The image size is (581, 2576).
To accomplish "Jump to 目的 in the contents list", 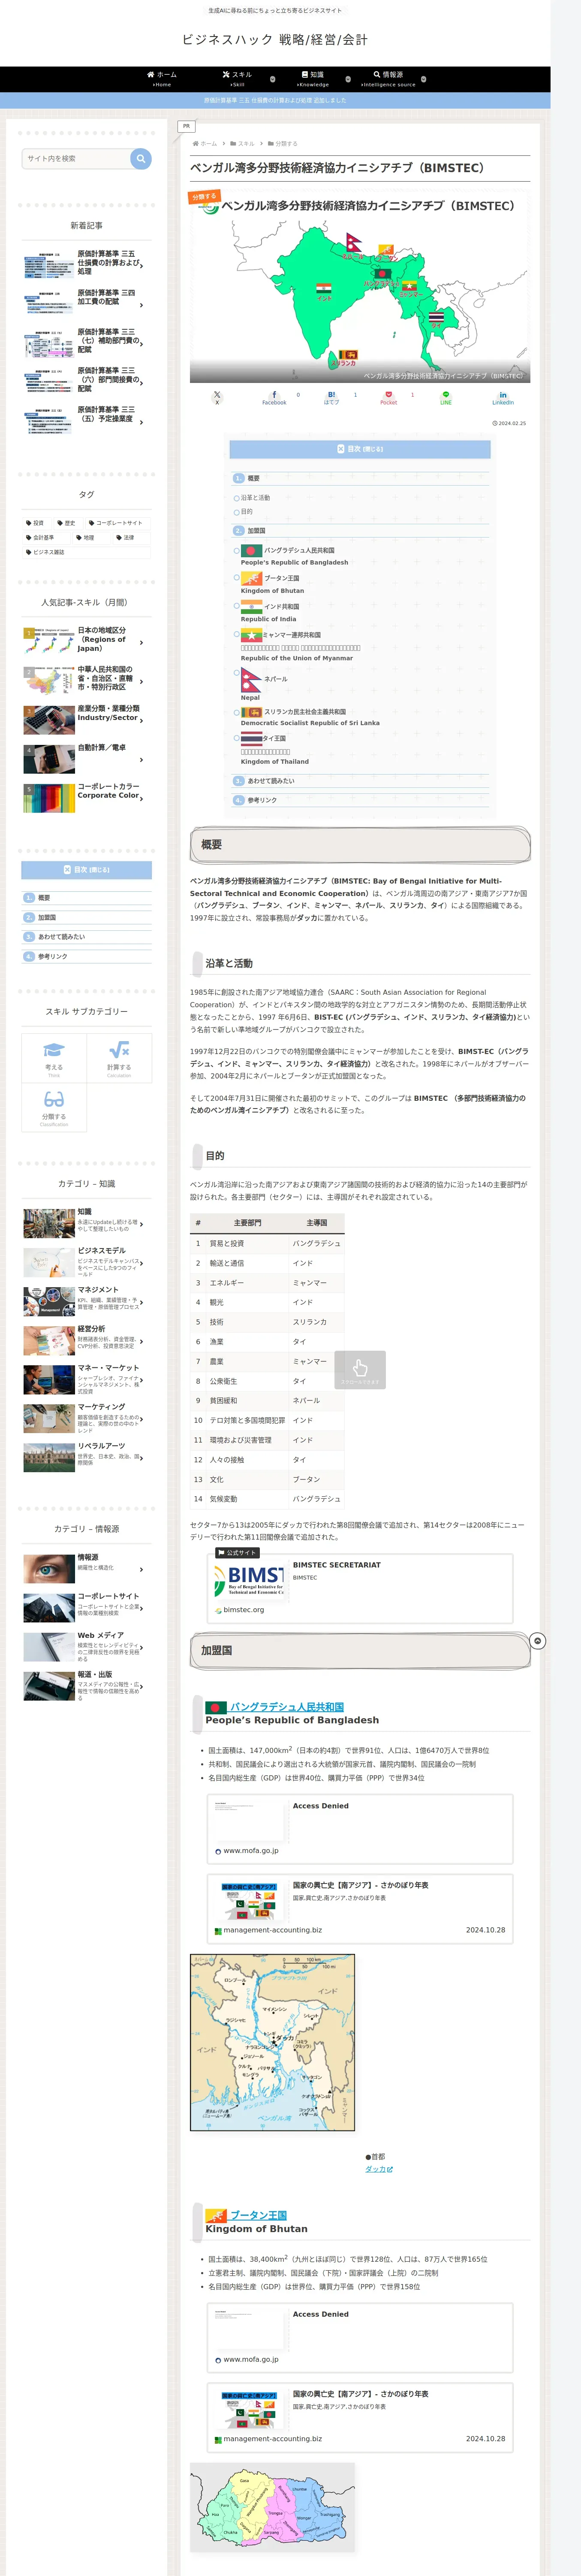I will (247, 512).
